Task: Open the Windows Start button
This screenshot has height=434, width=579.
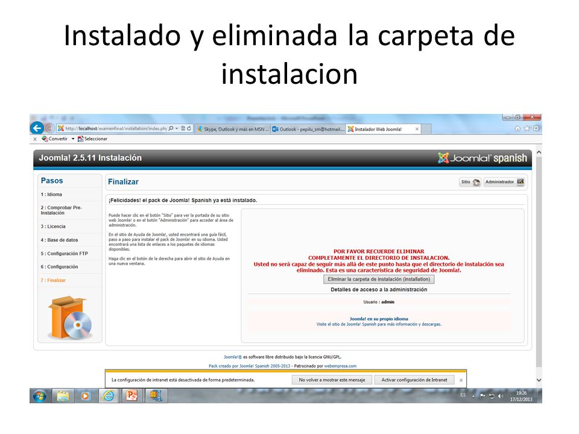Action: coord(40,396)
